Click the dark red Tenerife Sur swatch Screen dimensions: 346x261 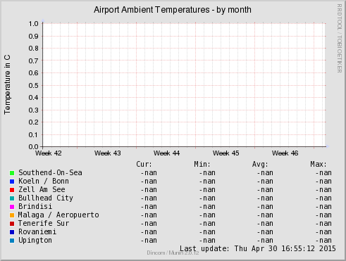pyautogui.click(x=12, y=224)
